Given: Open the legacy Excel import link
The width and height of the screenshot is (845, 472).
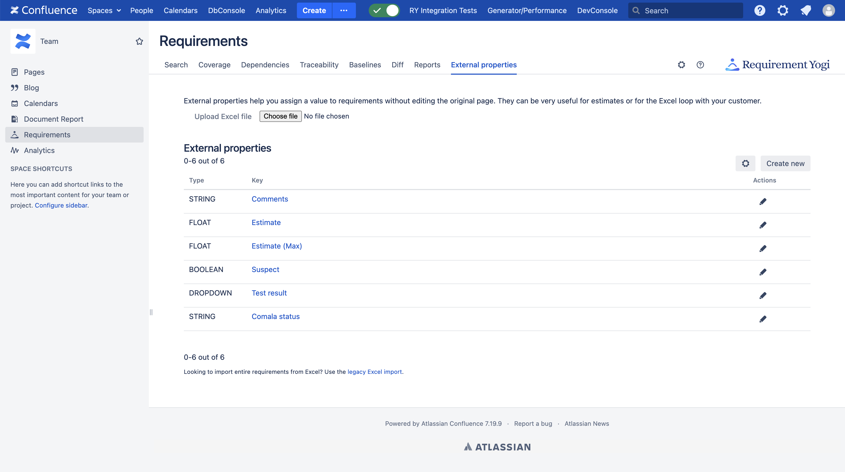Looking at the screenshot, I should pos(374,372).
